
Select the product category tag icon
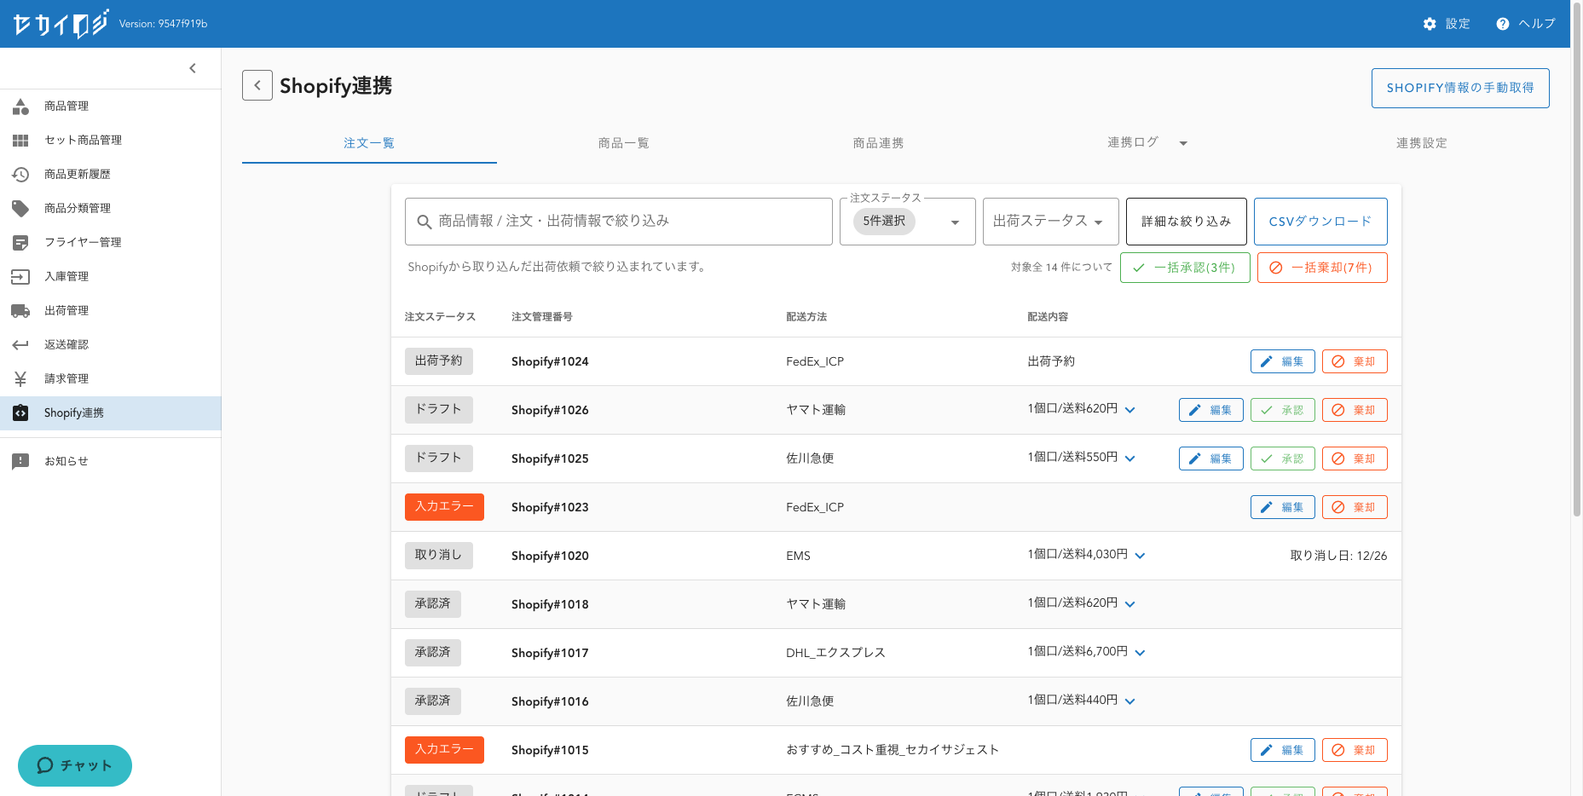tap(20, 209)
